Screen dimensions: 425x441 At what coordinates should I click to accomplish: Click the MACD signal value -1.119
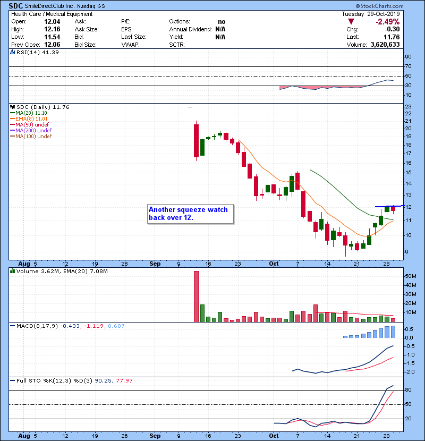pos(93,326)
